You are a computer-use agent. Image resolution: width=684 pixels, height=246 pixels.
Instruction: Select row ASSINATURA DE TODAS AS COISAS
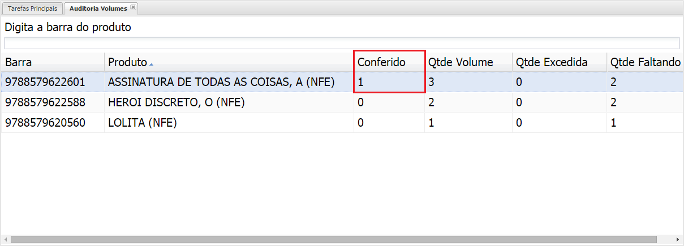tap(221, 82)
